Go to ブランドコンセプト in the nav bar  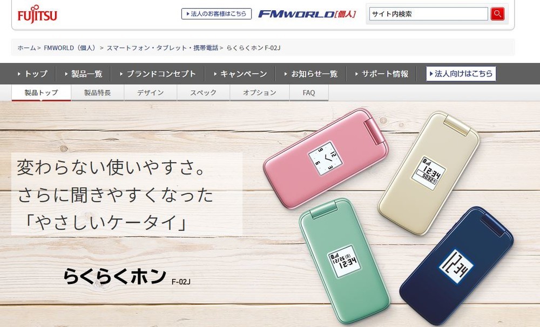(x=158, y=74)
